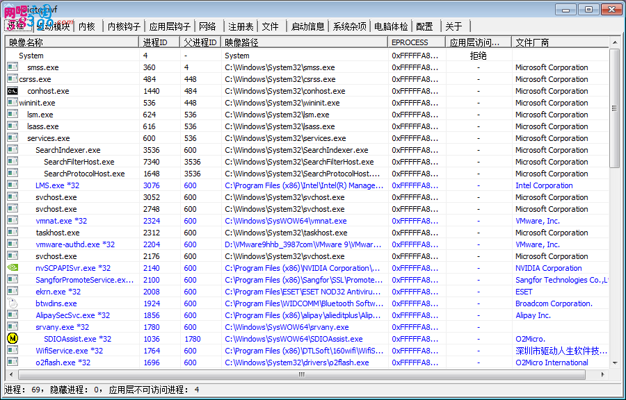Click the icon beside o2flash.exe *32
Image resolution: width=626 pixels, height=400 pixels.
[x=13, y=362]
